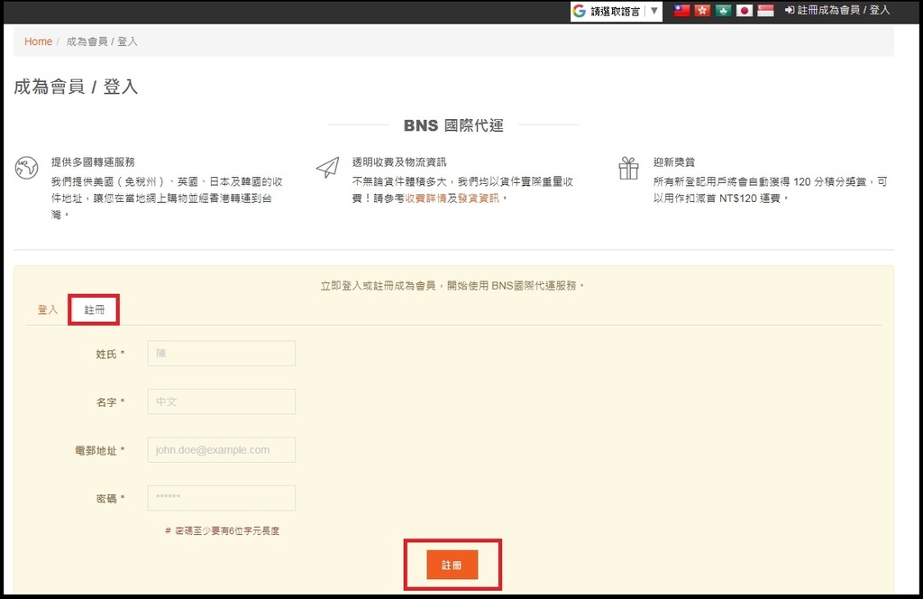The height and width of the screenshot is (599, 923).
Task: Focus the 姓氏 input field
Action: pyautogui.click(x=222, y=354)
